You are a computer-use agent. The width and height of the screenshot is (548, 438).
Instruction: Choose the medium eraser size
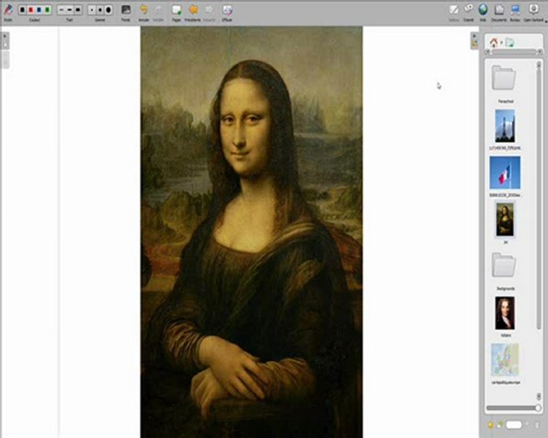click(100, 10)
